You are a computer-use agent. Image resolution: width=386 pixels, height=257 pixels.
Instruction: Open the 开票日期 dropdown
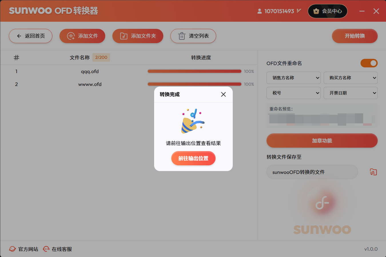[x=351, y=93]
